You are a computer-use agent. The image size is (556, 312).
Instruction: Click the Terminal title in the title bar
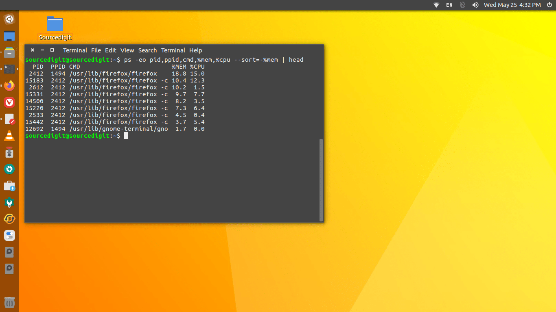coord(75,50)
